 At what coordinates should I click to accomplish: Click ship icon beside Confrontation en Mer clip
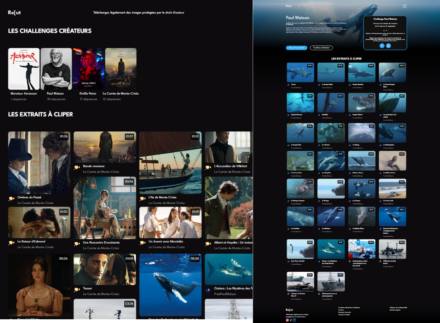point(350,261)
